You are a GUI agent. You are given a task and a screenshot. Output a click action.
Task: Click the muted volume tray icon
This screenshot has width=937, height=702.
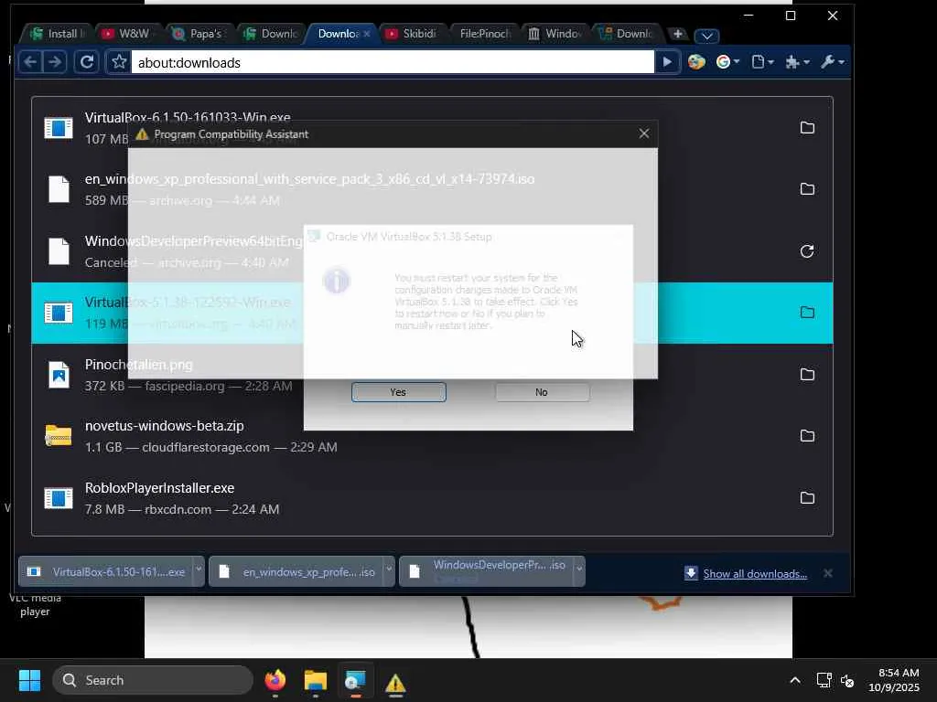pos(846,680)
